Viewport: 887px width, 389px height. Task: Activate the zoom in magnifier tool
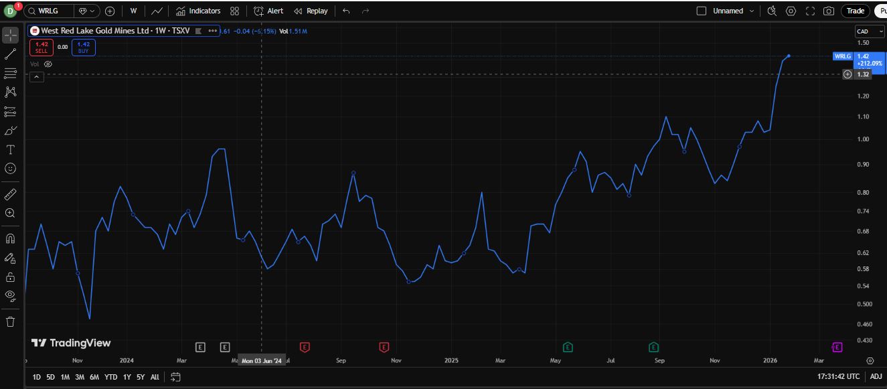click(11, 213)
